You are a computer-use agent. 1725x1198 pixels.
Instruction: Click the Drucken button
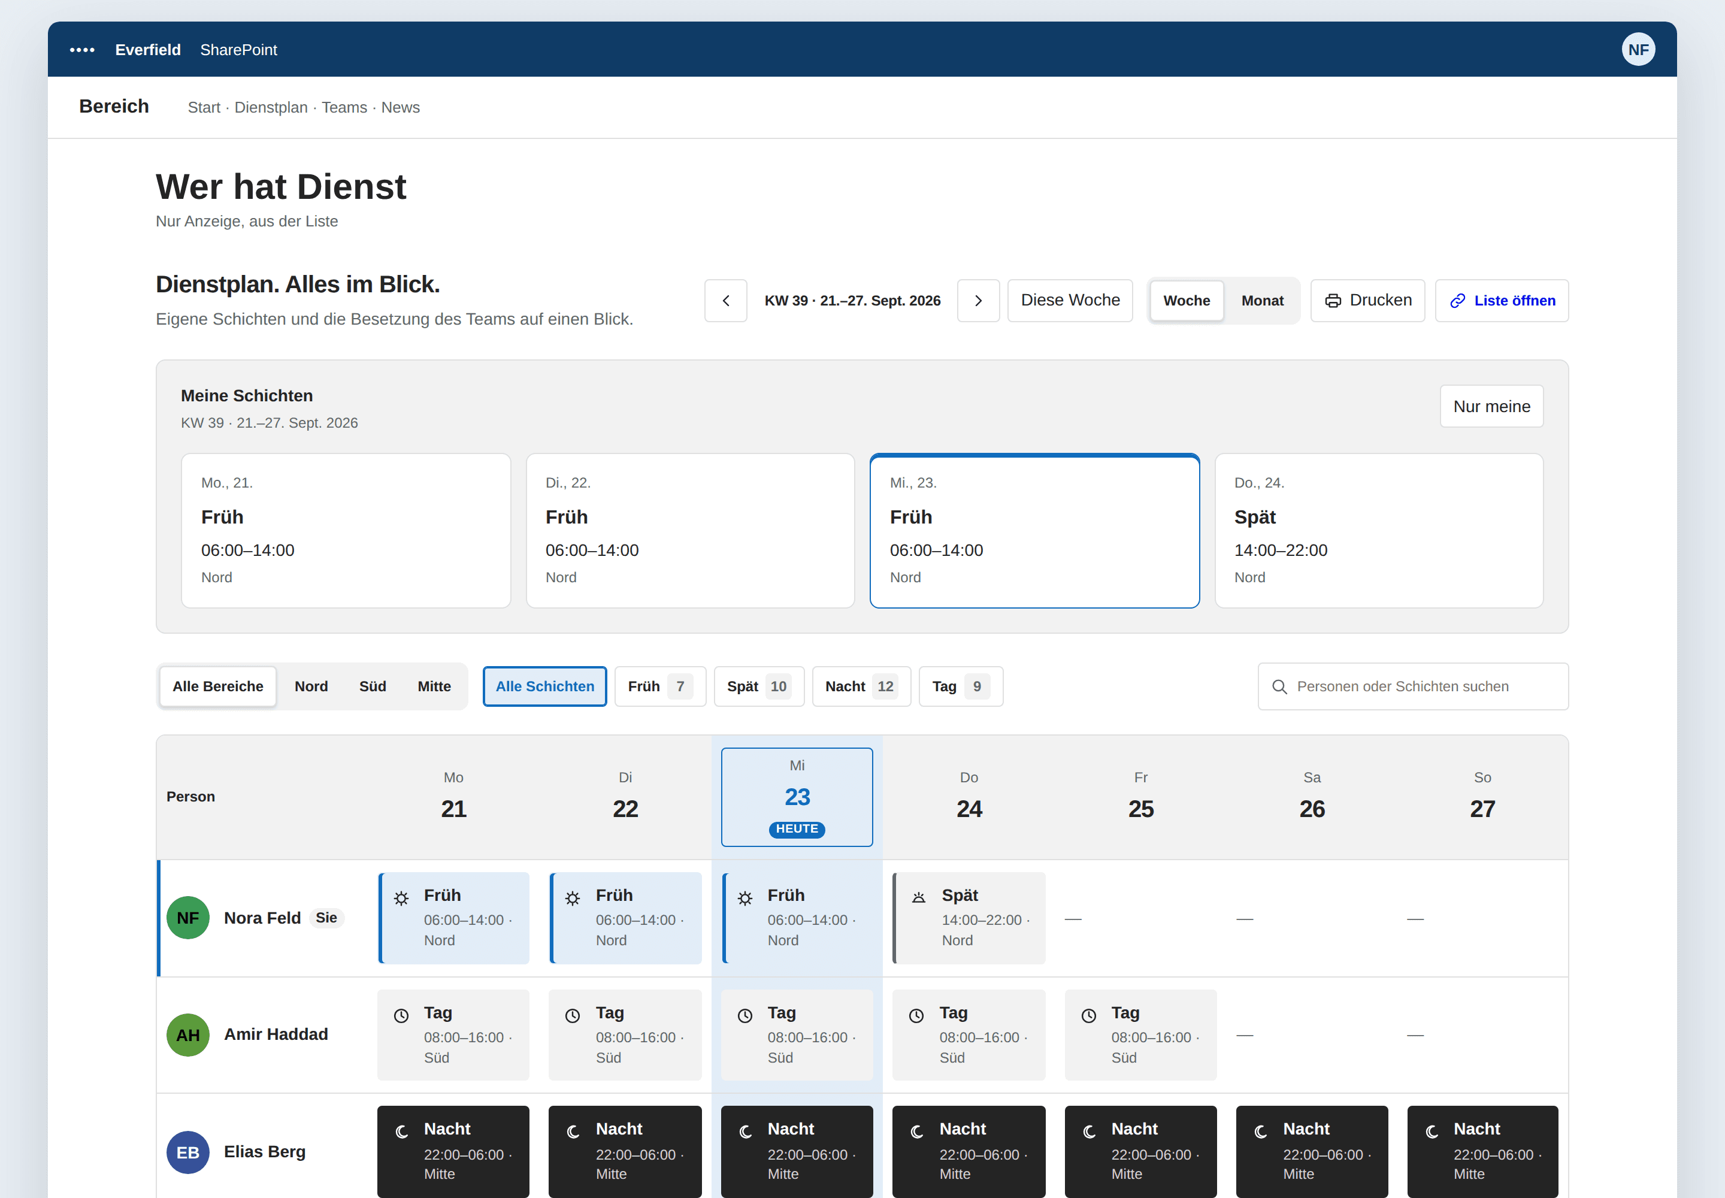coord(1367,300)
